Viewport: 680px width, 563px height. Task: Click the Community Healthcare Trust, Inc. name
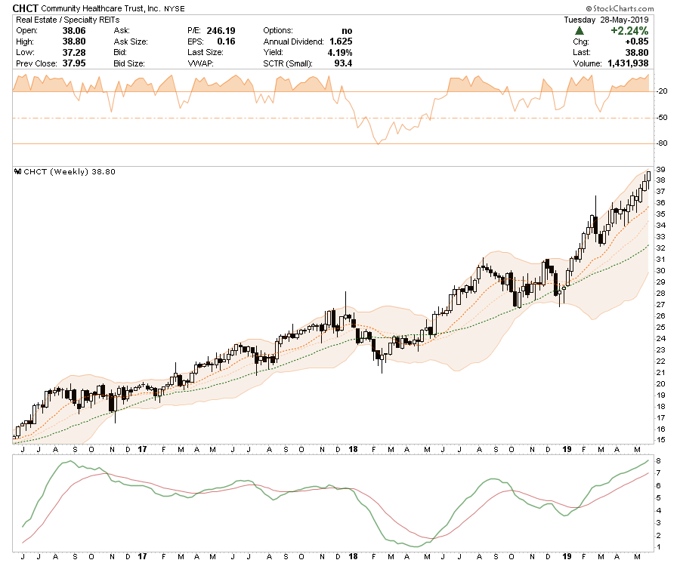[100, 8]
